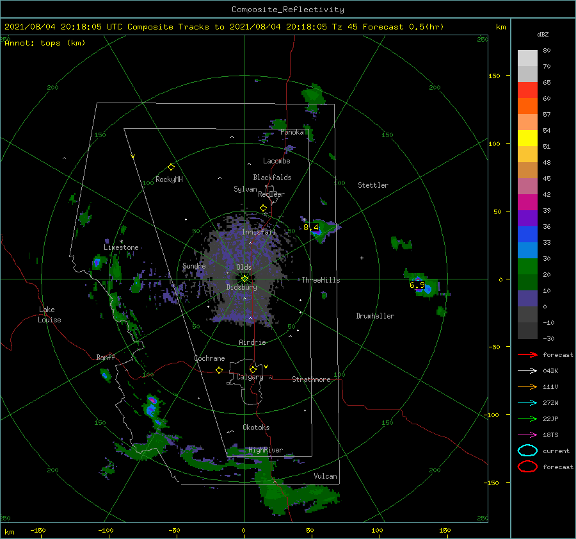Click the Airdrie label
This screenshot has width=576, height=539.
(x=252, y=342)
